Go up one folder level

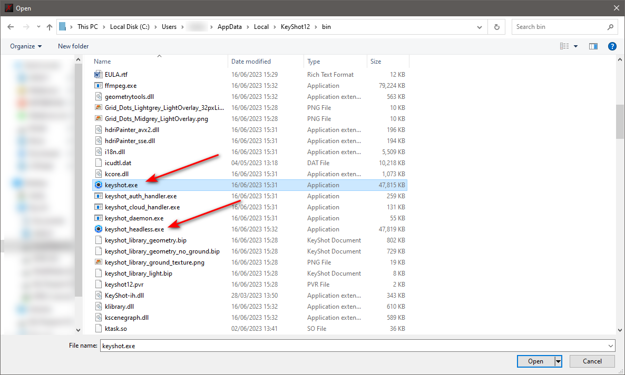(x=50, y=27)
